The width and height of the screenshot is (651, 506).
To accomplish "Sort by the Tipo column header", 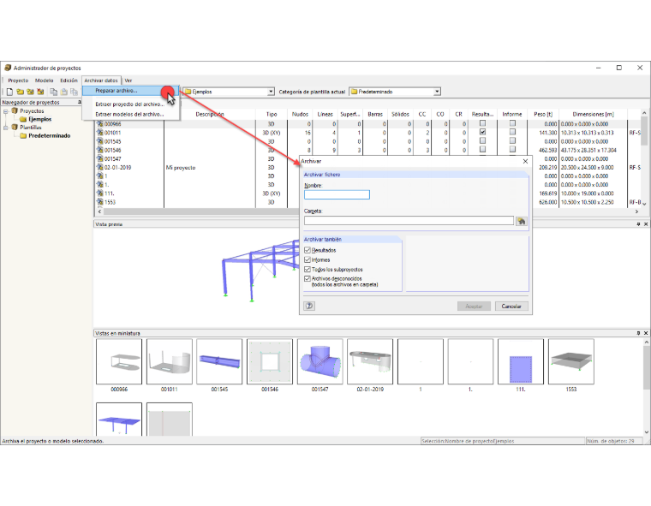I will (x=272, y=114).
